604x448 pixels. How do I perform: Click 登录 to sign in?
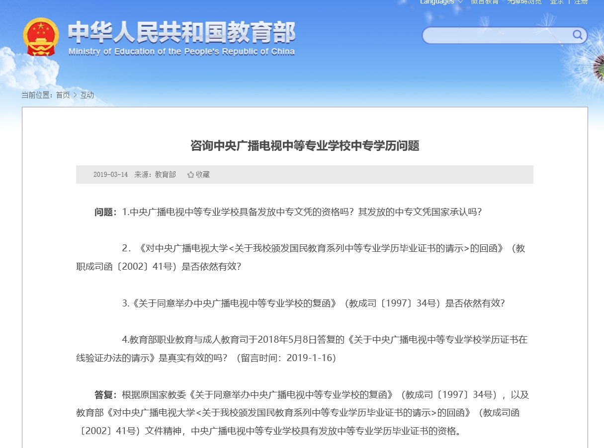coord(556,2)
